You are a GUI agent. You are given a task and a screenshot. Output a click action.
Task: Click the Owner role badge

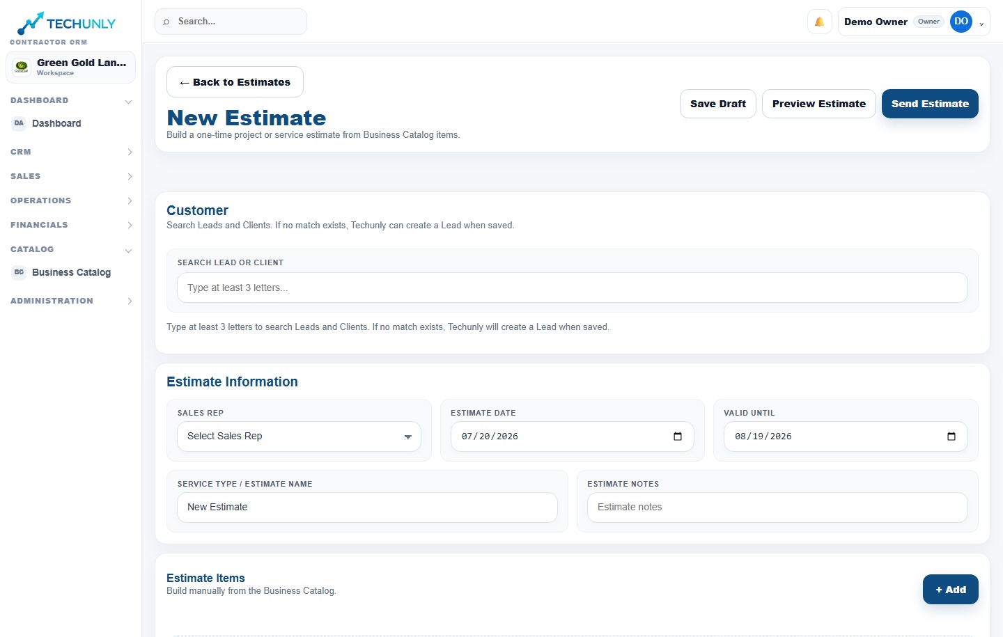click(928, 22)
